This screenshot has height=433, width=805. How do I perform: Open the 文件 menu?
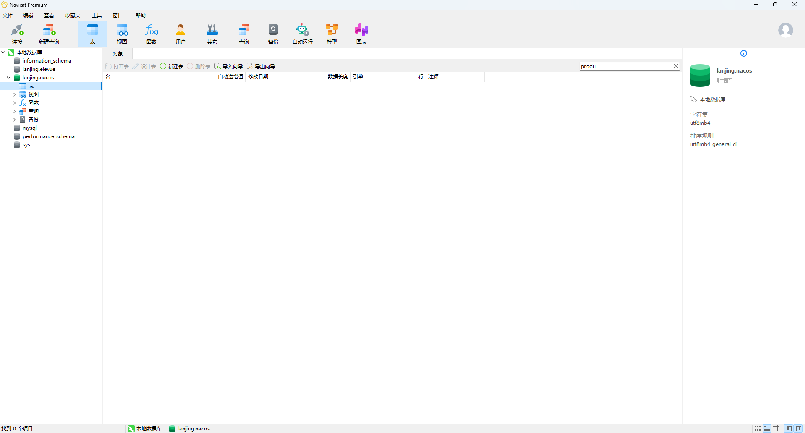point(8,16)
